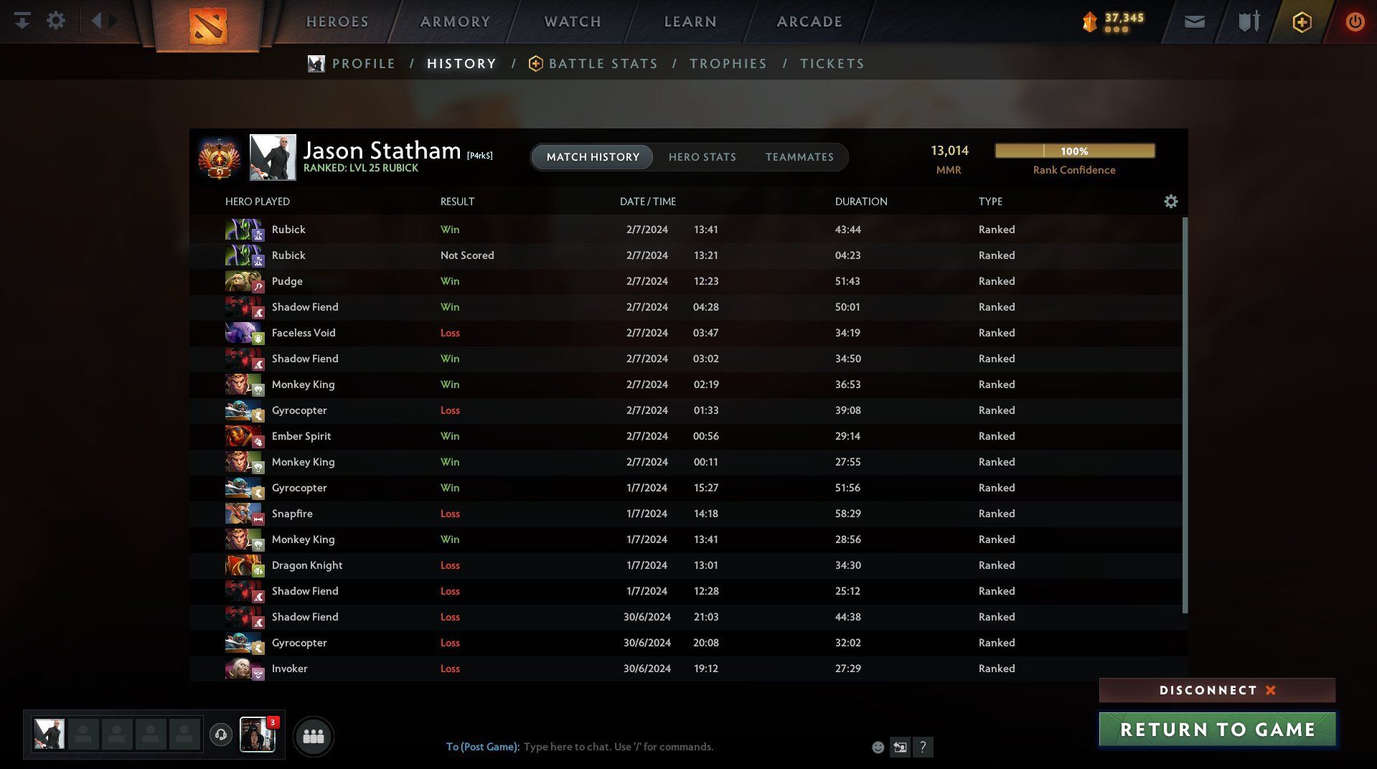Click the RESULT column header
This screenshot has width=1377, height=769.
click(x=457, y=202)
